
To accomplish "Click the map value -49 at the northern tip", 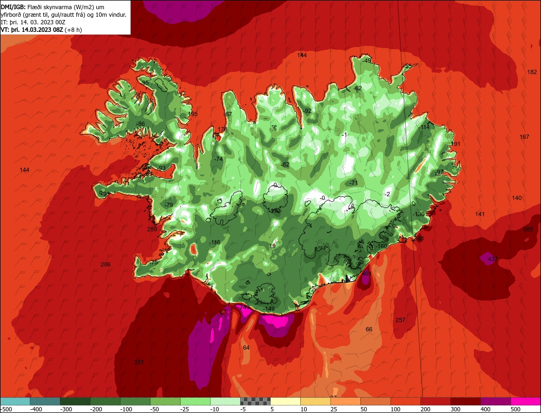I will (x=366, y=61).
